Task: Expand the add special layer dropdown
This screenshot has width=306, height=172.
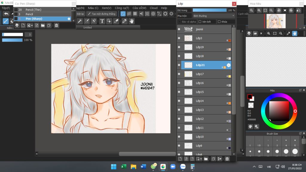Action: [199, 159]
